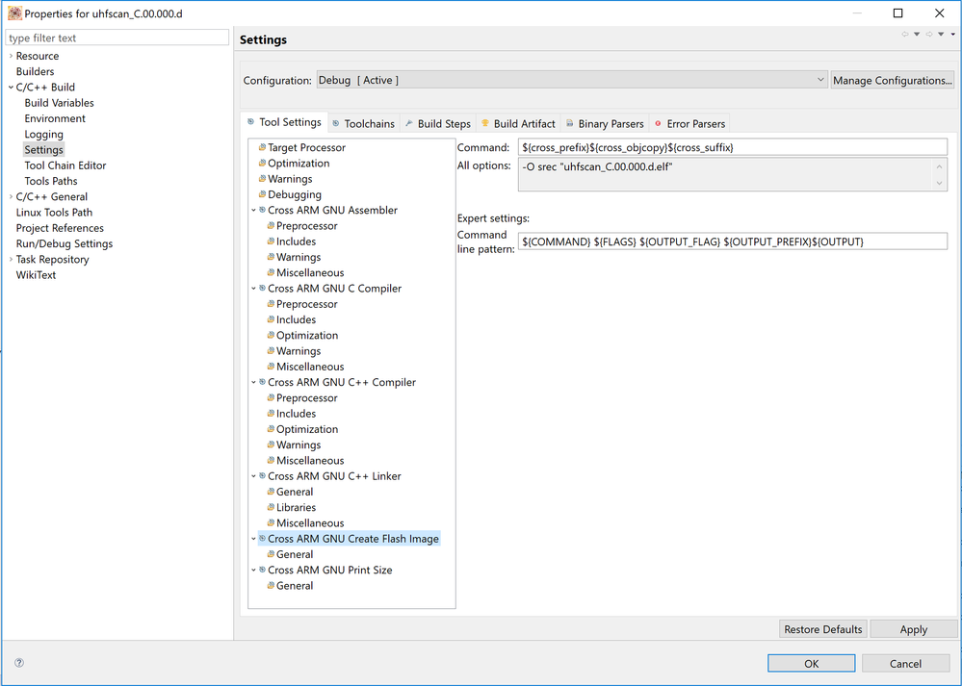Click the Cross ARM GNU Print Size tool icon
The width and height of the screenshot is (962, 686).
tap(262, 570)
